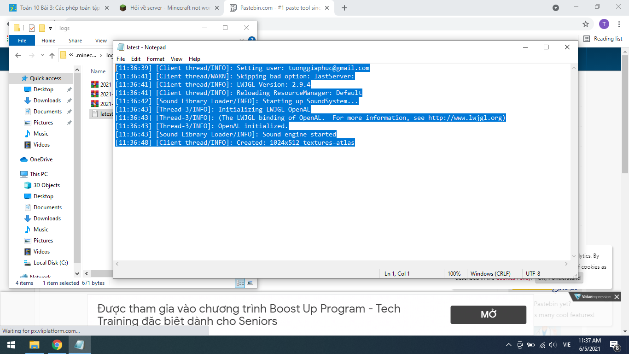Screen dimensions: 629x354
Task: Open Music under This PC
Action: pos(41,230)
